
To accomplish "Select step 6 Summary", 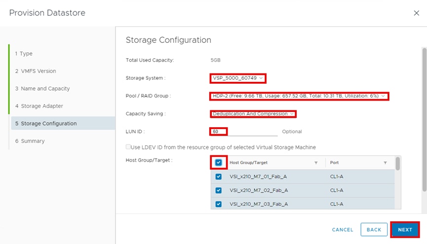I will coord(33,141).
